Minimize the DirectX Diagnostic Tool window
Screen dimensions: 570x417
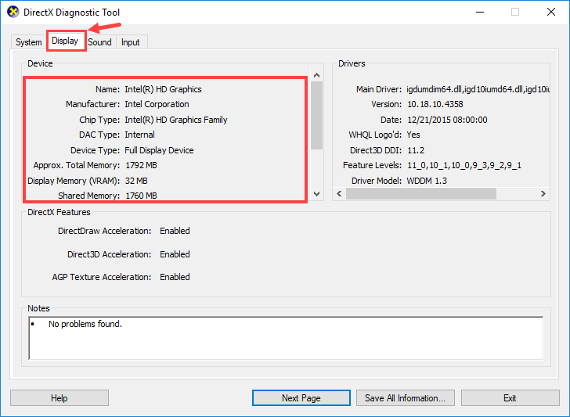pyautogui.click(x=480, y=12)
